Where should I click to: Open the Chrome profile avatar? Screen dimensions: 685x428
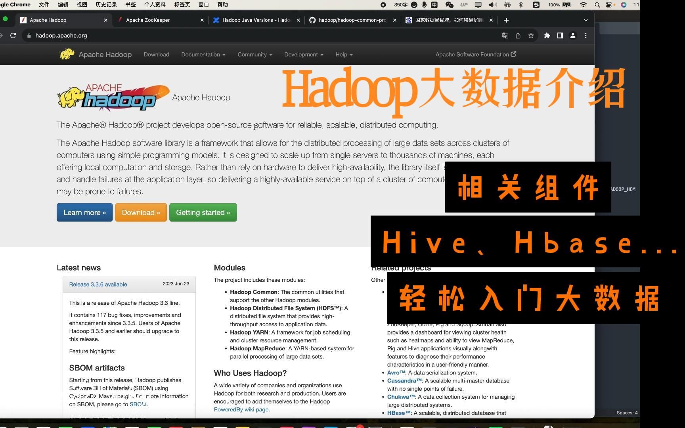click(x=573, y=36)
